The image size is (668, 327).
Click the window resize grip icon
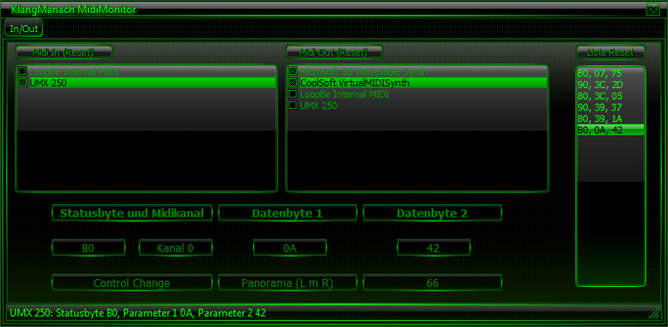click(x=653, y=315)
